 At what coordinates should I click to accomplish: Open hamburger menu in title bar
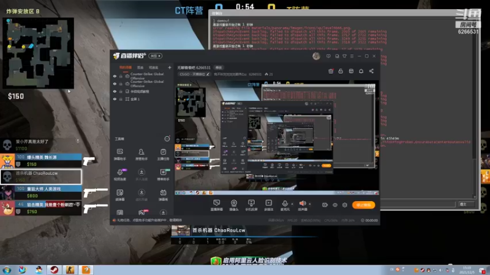tap(352, 56)
